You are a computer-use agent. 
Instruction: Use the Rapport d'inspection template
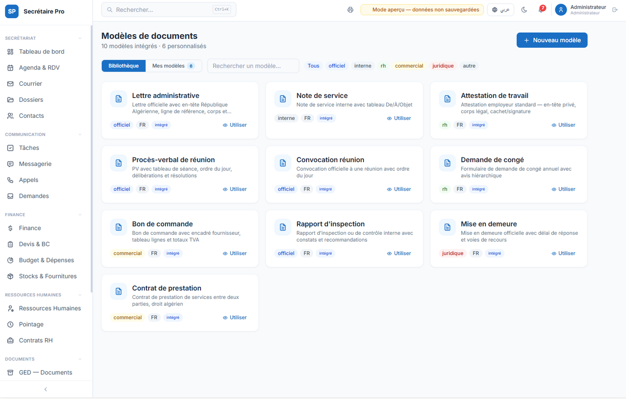pyautogui.click(x=399, y=253)
